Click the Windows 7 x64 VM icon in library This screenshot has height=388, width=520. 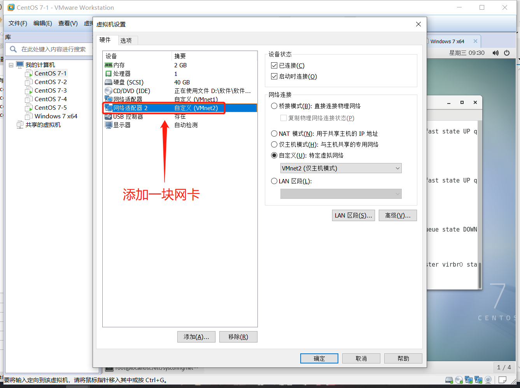point(29,116)
